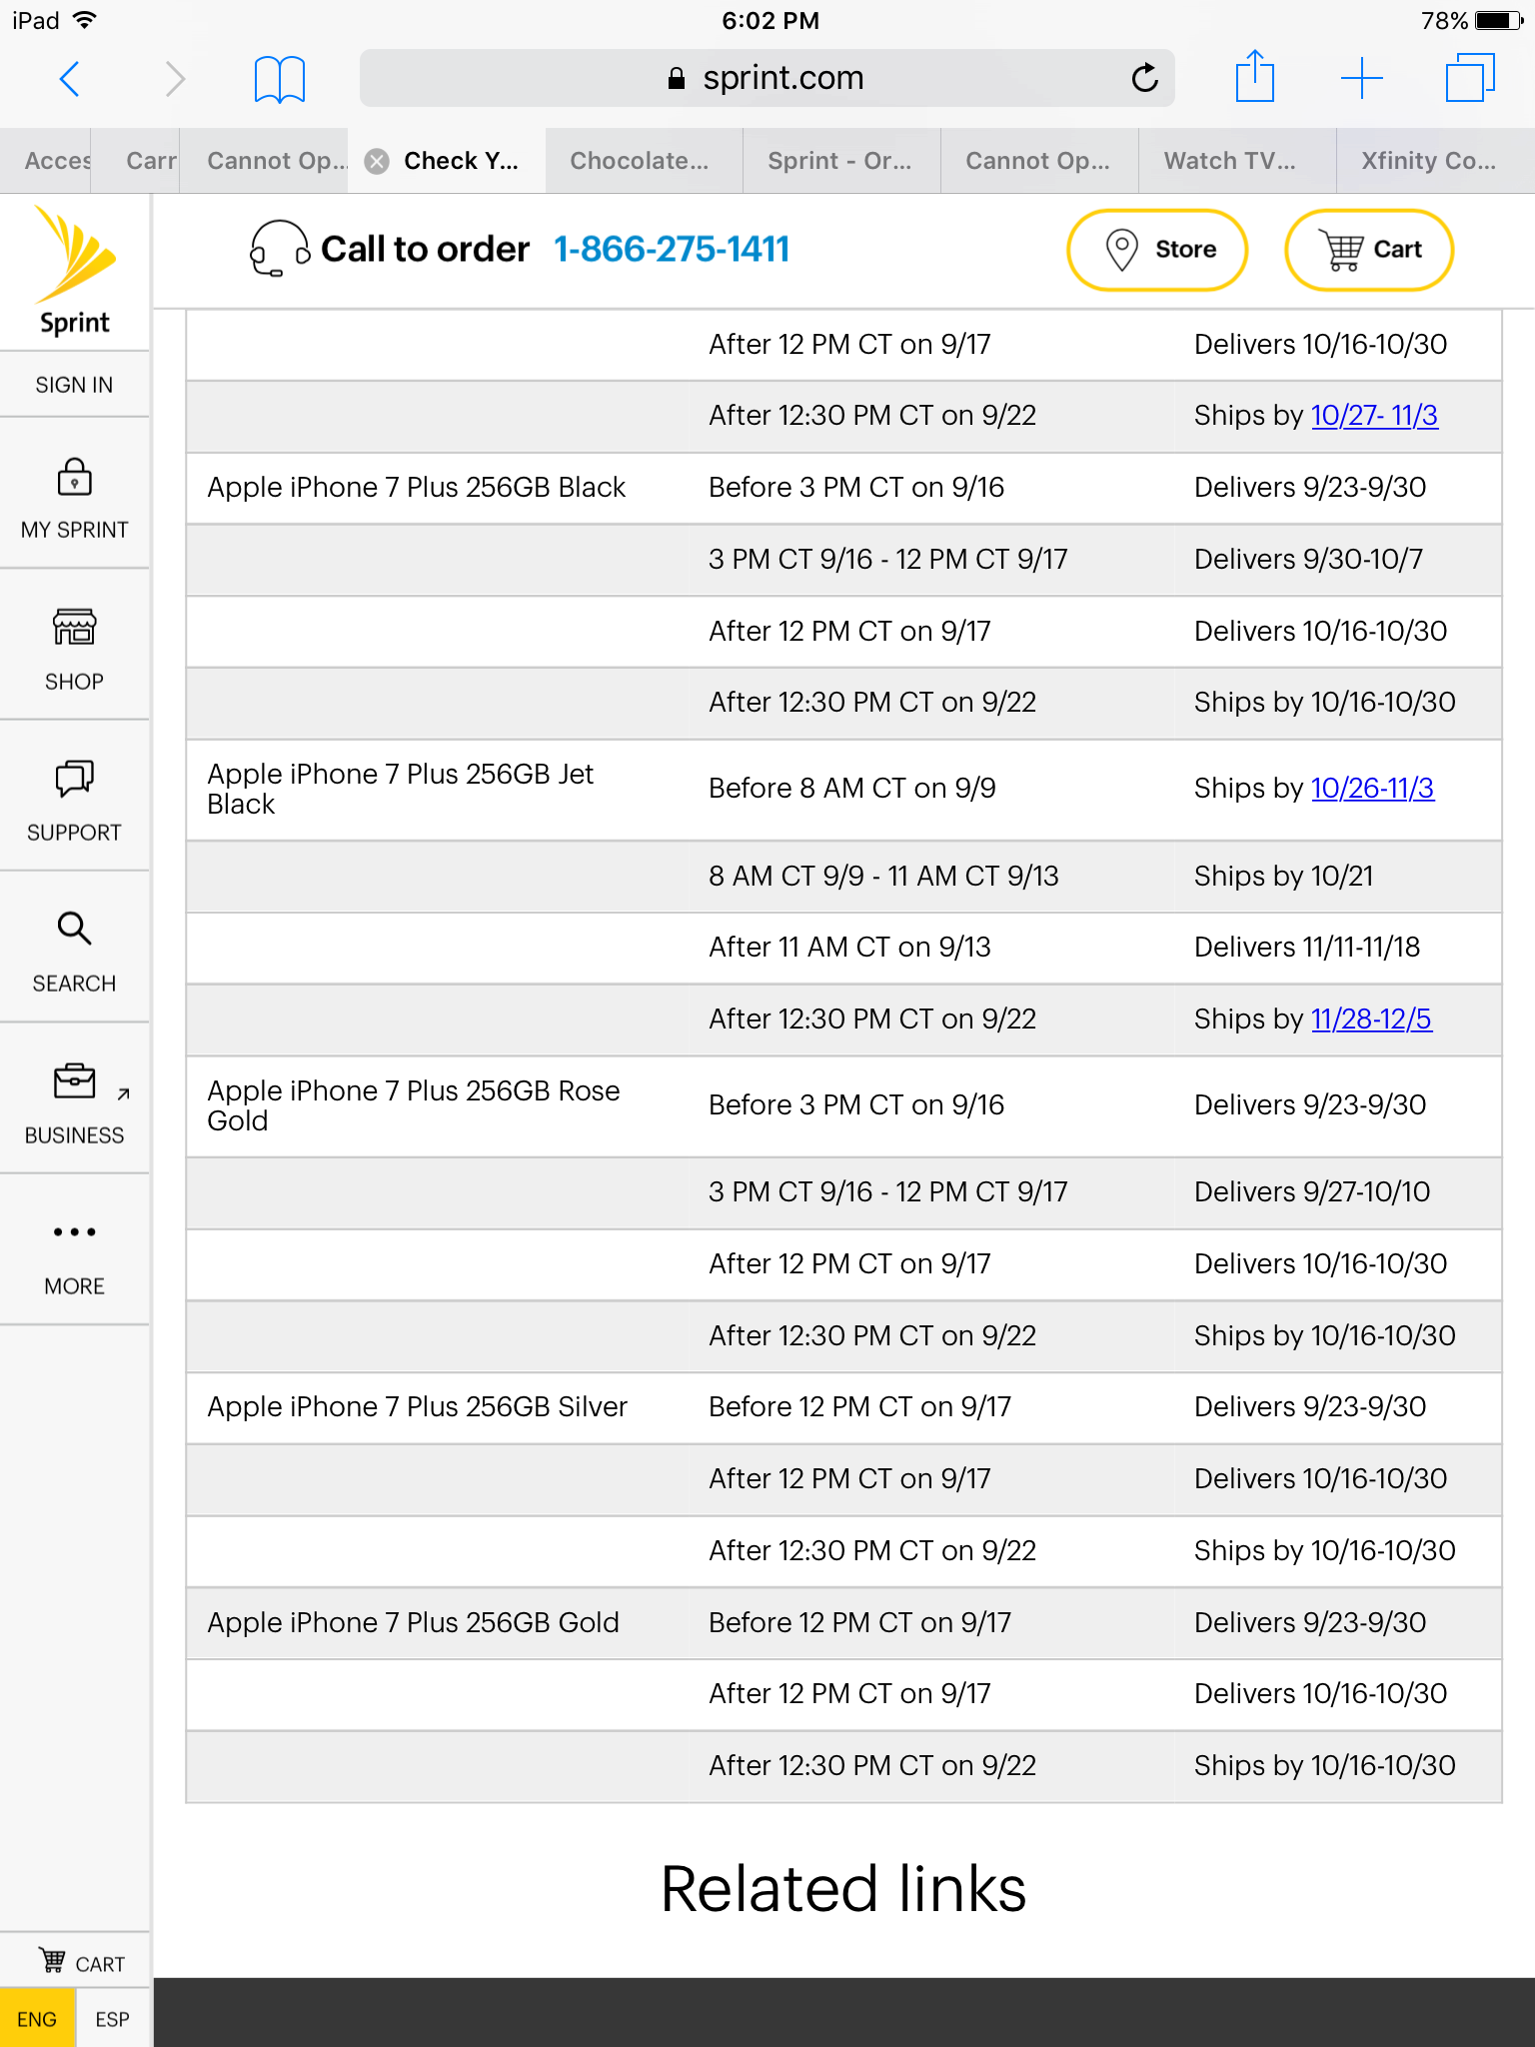Click 'Ships by 10/21' cell

[1283, 876]
